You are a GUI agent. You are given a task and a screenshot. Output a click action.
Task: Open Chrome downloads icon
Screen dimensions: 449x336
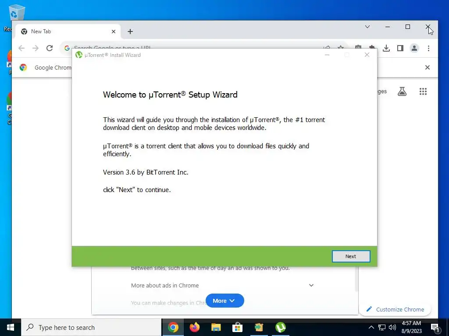coord(386,48)
